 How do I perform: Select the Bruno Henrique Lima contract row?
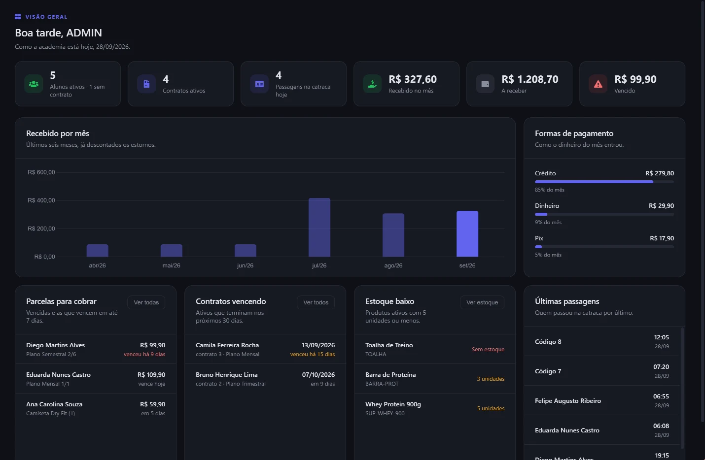point(265,379)
